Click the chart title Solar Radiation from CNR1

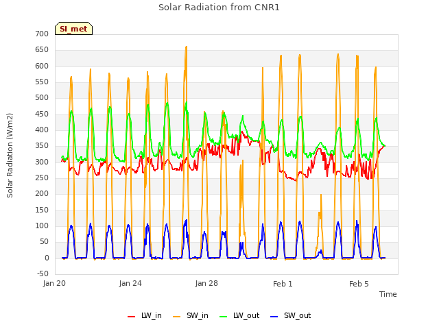[x=219, y=8]
